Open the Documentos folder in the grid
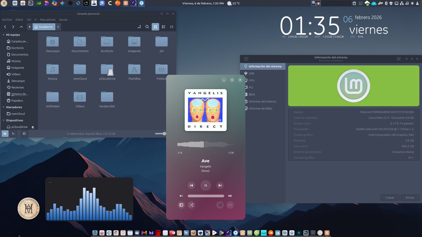This screenshot has width=422, height=237. [x=80, y=41]
